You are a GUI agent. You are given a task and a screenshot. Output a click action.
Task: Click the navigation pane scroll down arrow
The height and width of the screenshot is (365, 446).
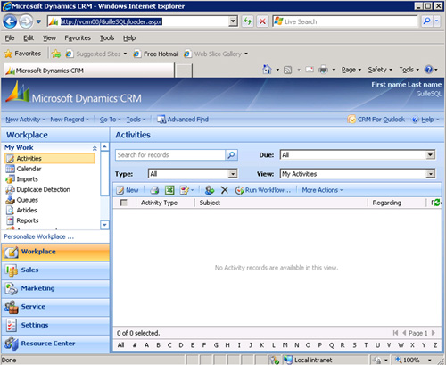pos(104,225)
